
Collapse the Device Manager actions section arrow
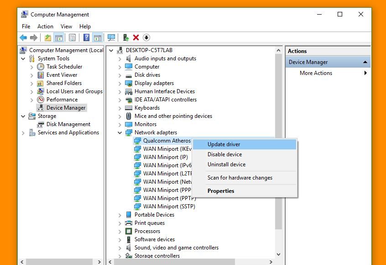[365, 62]
